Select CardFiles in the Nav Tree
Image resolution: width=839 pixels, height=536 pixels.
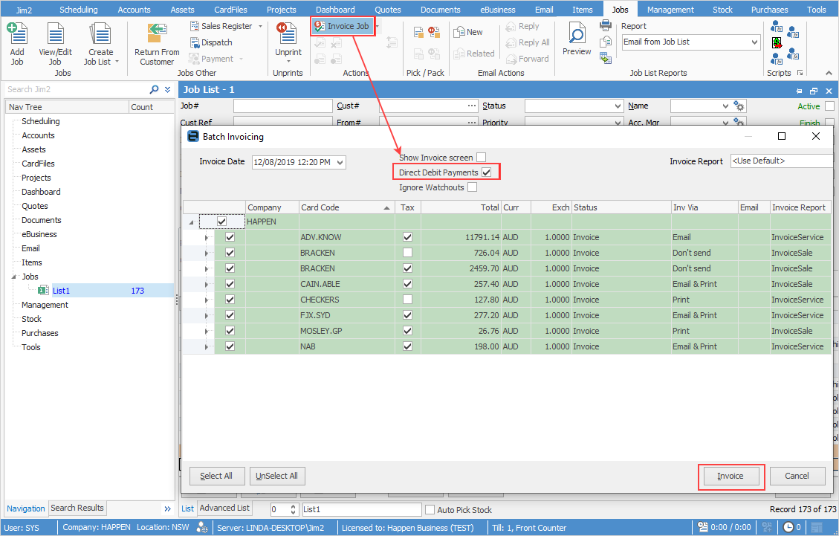tap(38, 164)
